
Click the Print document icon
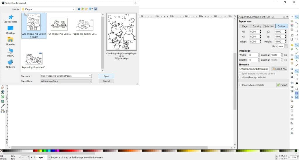(x=292, y=29)
